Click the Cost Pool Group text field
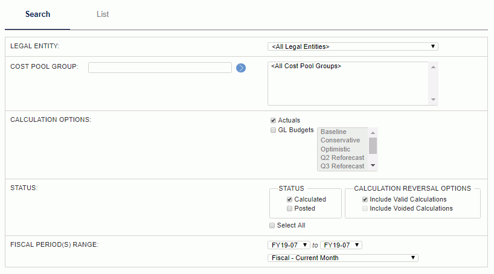Image resolution: width=494 pixels, height=274 pixels. point(160,68)
